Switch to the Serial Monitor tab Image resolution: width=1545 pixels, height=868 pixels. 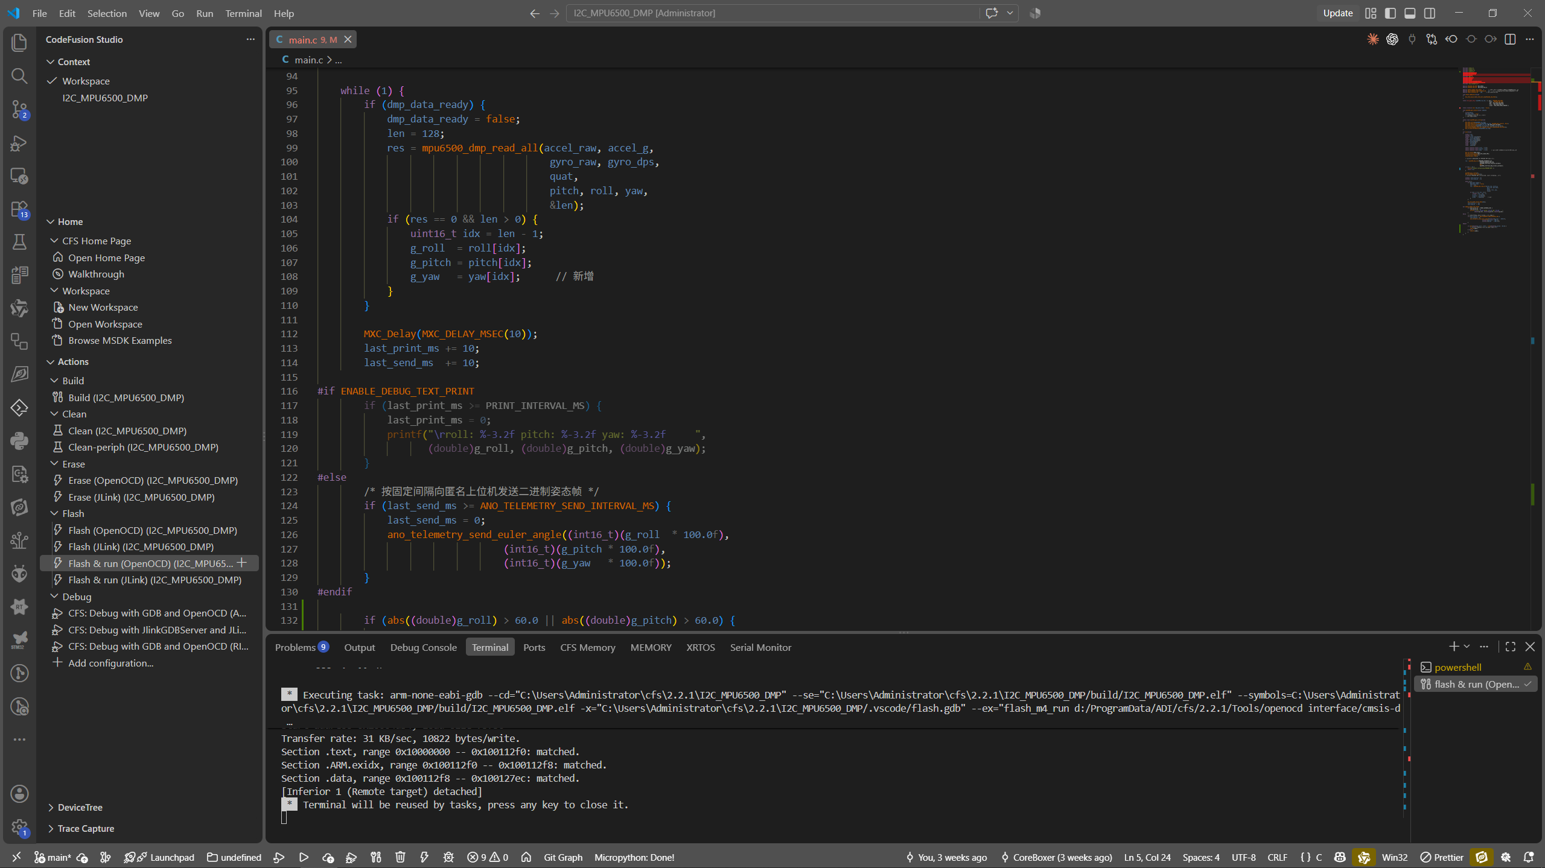[760, 647]
